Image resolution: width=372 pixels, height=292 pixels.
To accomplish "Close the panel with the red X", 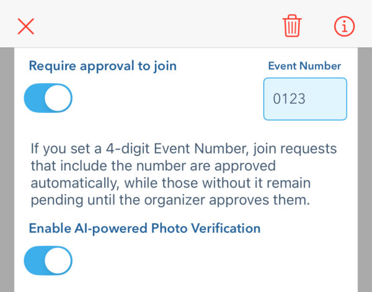I will click(26, 26).
